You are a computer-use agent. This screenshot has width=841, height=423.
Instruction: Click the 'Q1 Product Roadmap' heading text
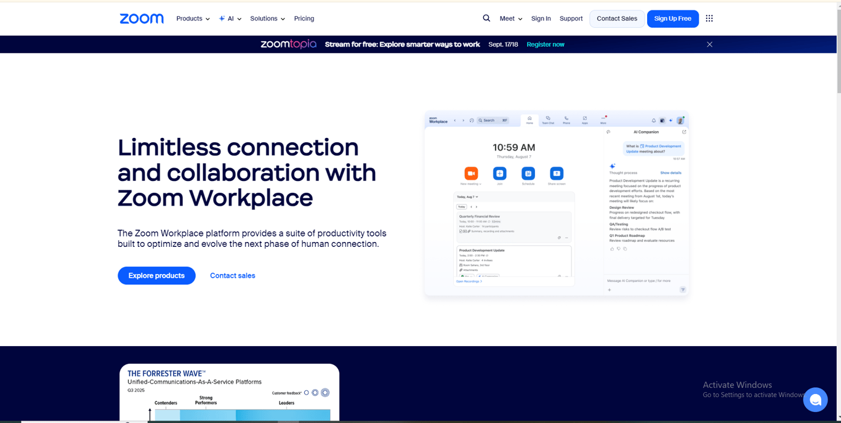coord(627,236)
